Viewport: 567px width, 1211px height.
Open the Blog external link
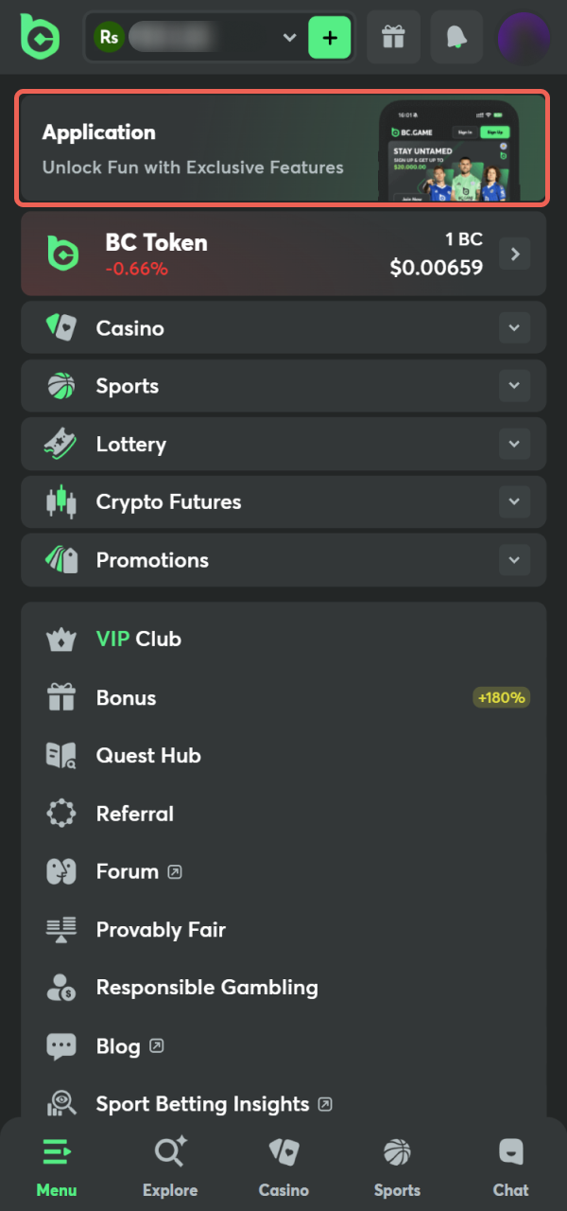point(119,1045)
